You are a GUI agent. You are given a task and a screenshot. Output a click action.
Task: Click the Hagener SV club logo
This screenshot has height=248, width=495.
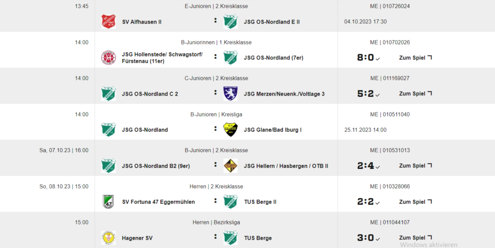point(108,237)
